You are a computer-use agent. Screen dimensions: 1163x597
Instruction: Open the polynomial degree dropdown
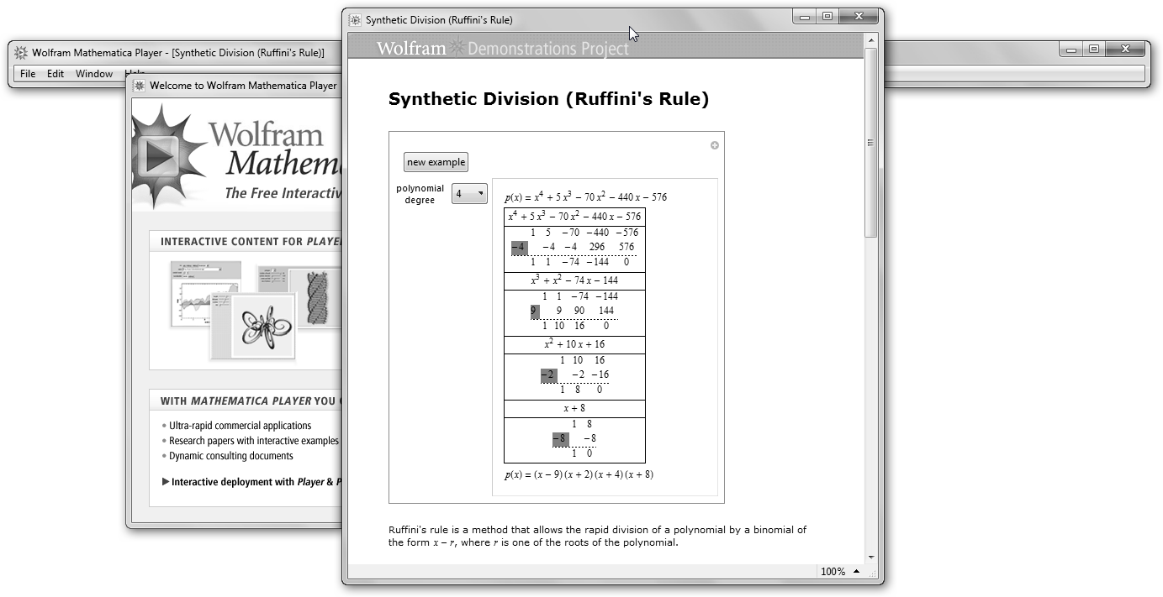click(469, 194)
